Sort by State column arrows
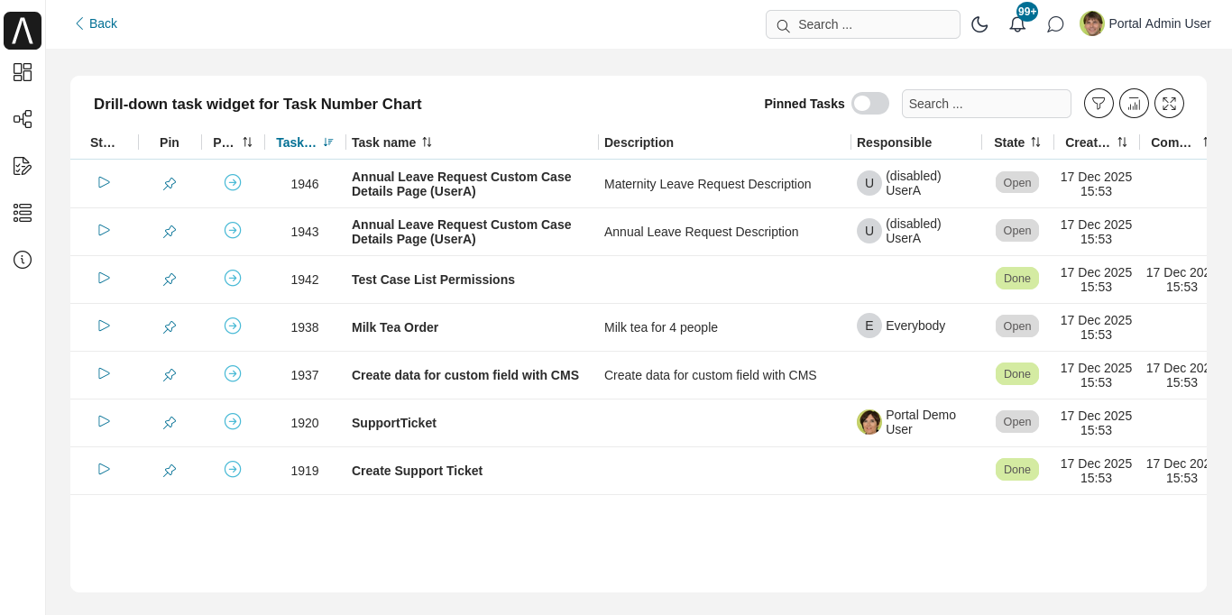The image size is (1232, 615). pos(1035,142)
